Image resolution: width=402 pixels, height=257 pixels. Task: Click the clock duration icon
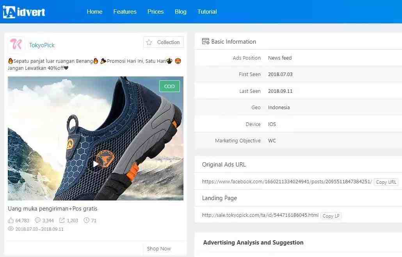point(87,220)
